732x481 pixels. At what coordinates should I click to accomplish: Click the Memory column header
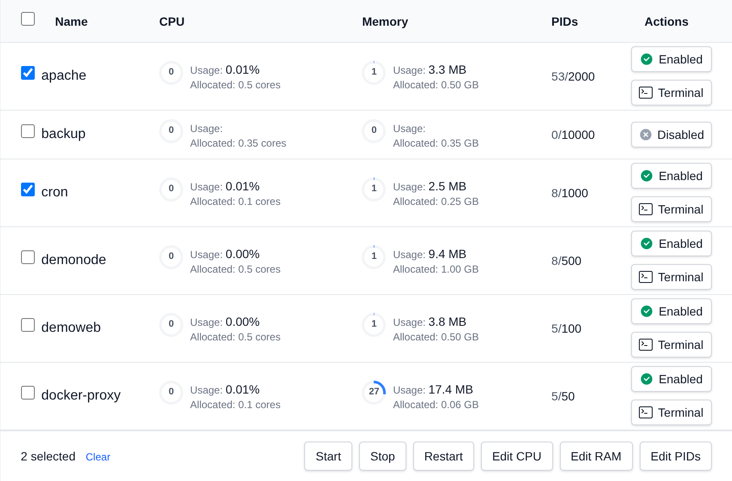(x=385, y=22)
